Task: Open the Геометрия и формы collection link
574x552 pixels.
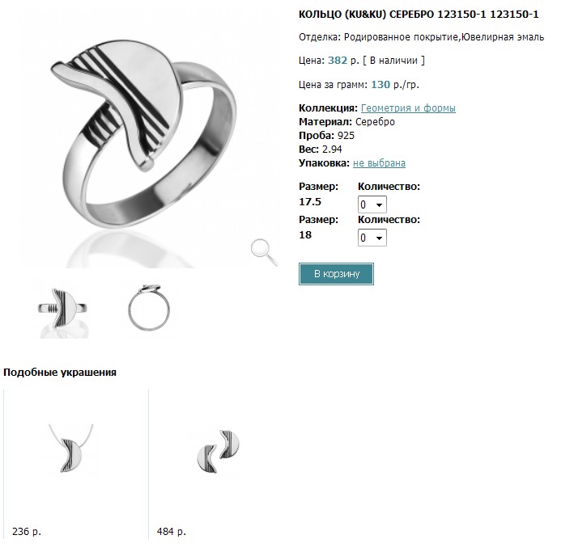Action: click(408, 108)
